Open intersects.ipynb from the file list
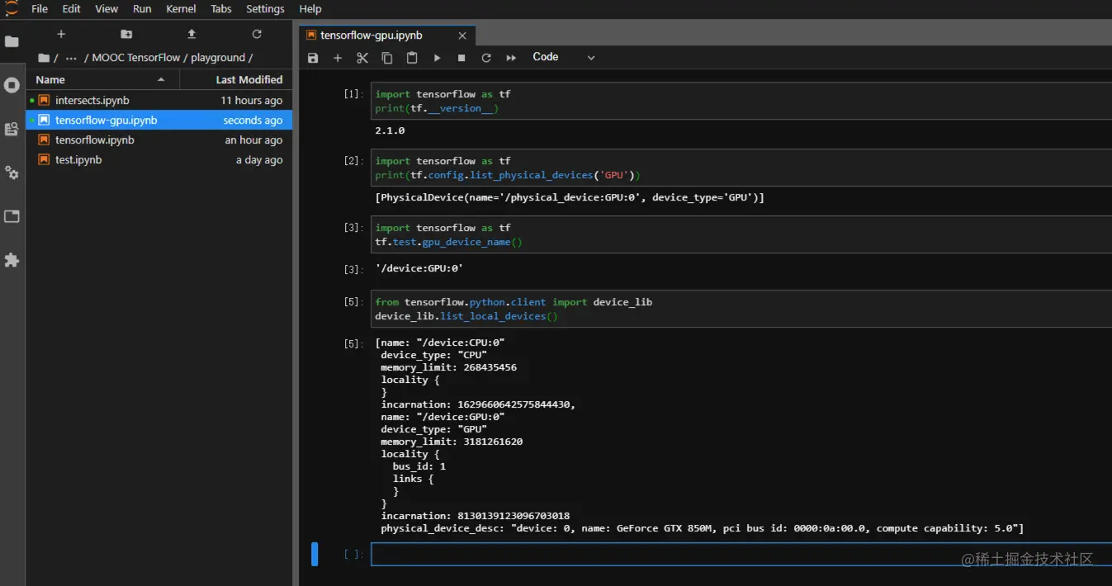The height and width of the screenshot is (586, 1112). (92, 101)
